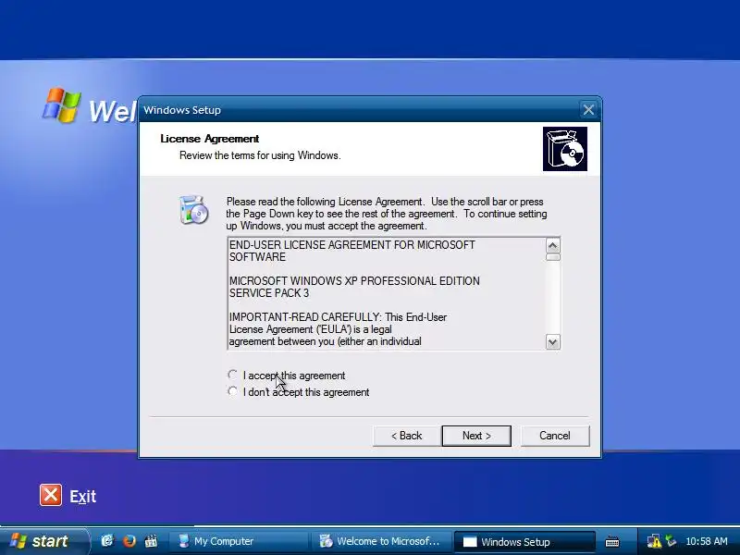Viewport: 740px width, 555px height.
Task: Click the red Exit X icon
Action: click(x=51, y=495)
